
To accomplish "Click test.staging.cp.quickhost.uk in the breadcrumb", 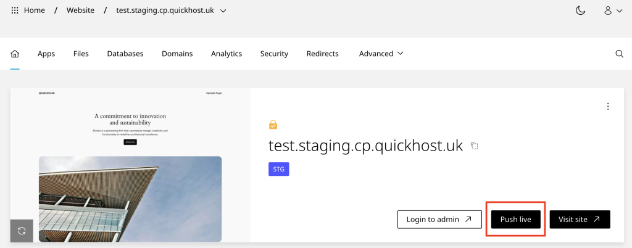I will coord(165,10).
